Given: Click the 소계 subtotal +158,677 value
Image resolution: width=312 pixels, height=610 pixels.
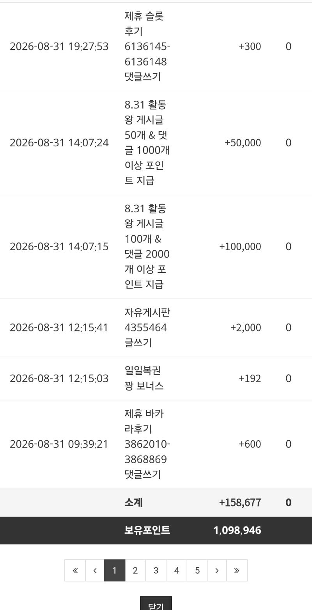Looking at the screenshot, I should 240,502.
